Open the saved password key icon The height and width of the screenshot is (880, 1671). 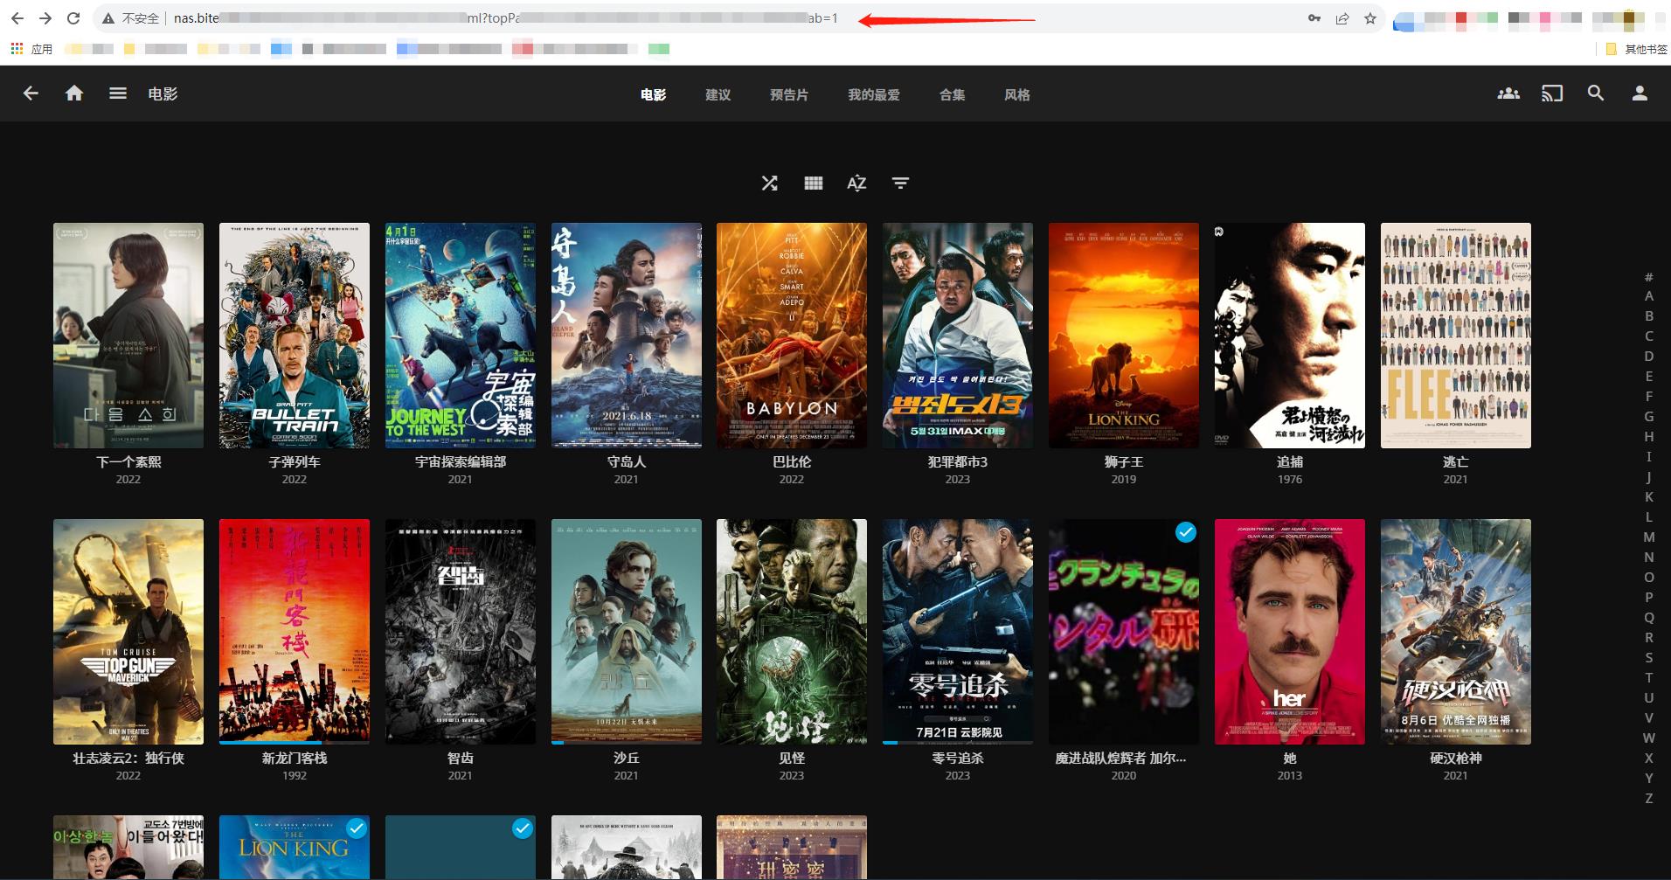(x=1314, y=18)
